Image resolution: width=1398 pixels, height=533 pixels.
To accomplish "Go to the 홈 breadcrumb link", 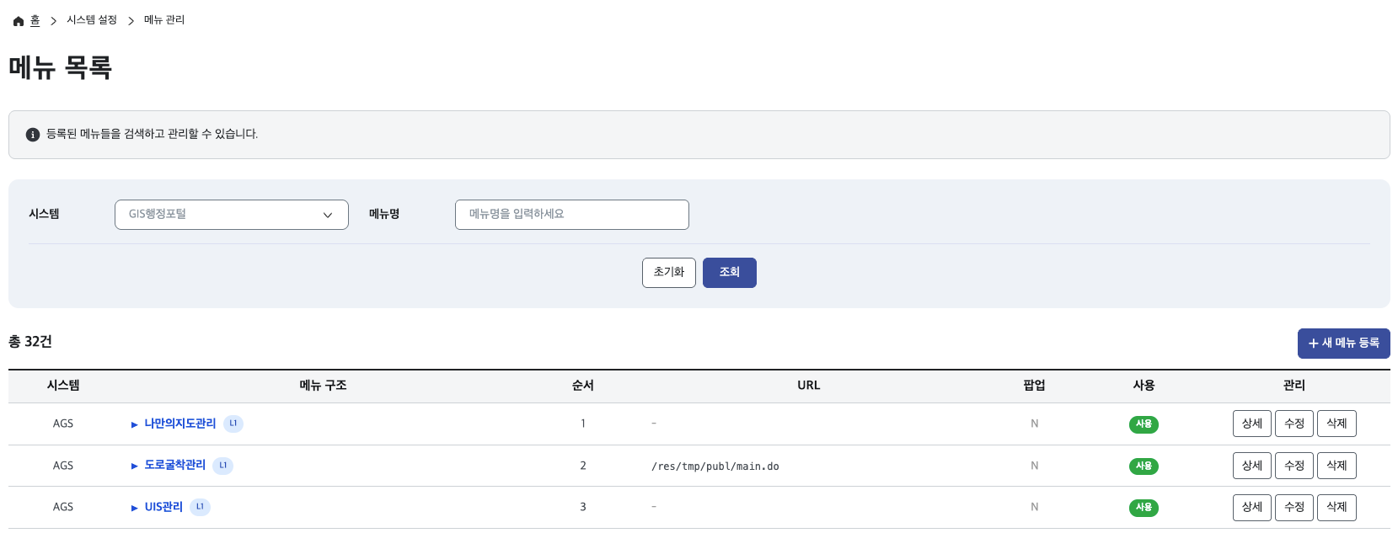I will [x=35, y=20].
